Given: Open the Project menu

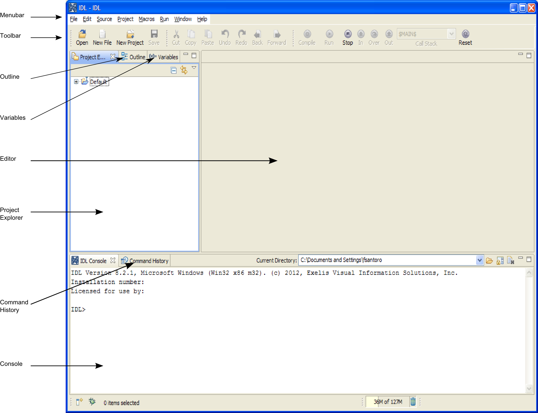Looking at the screenshot, I should [125, 19].
